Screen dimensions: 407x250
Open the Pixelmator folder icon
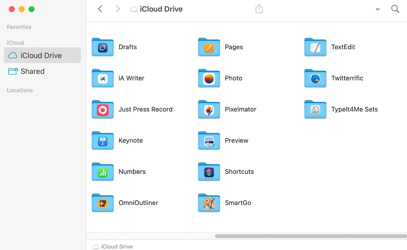point(209,109)
